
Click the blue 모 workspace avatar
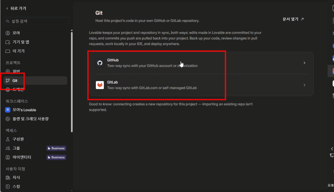tap(8, 110)
